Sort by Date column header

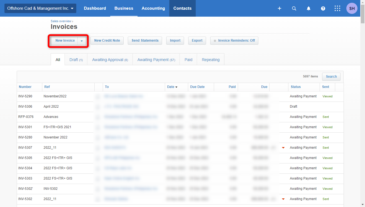172,87
